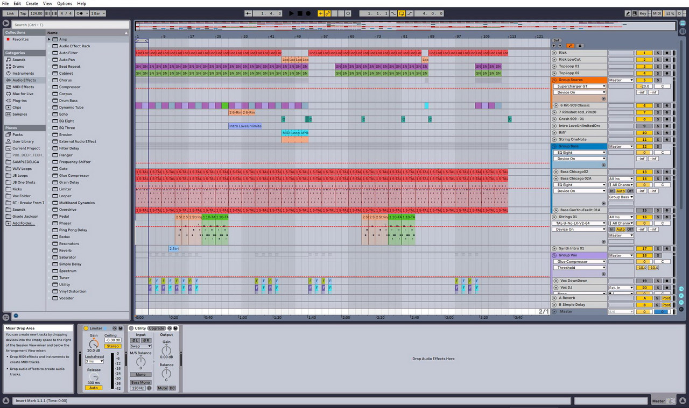This screenshot has width=689, height=408.
Task: Open the File menu
Action: [x=5, y=3]
